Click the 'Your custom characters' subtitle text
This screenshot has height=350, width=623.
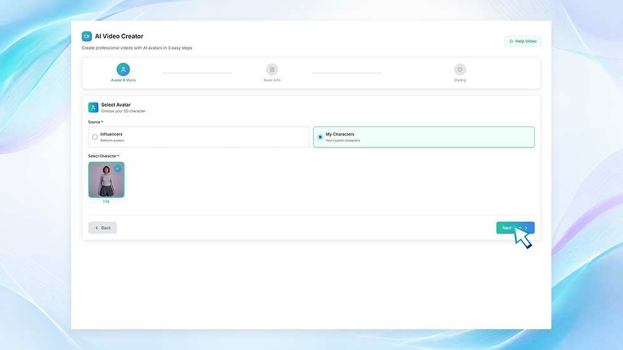pos(343,140)
